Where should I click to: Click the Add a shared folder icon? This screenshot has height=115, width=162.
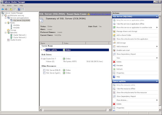114,35
